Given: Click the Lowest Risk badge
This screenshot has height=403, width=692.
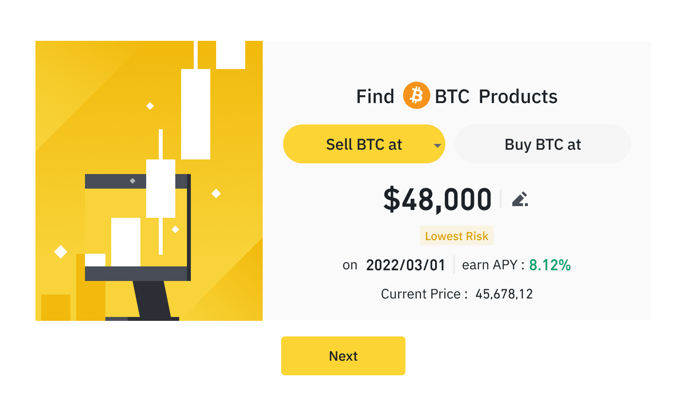Looking at the screenshot, I should pos(457,236).
